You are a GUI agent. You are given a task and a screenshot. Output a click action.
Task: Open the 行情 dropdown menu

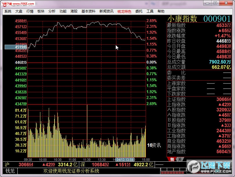pos(30,11)
